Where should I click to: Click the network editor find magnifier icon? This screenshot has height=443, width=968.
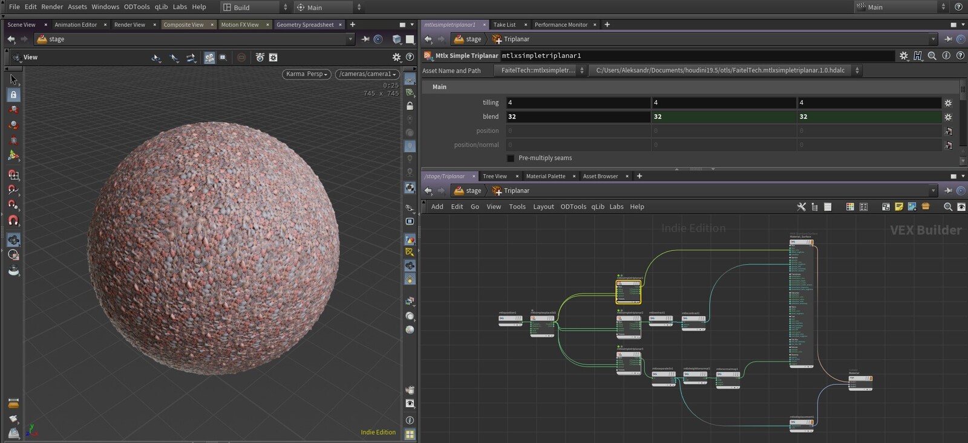point(948,207)
